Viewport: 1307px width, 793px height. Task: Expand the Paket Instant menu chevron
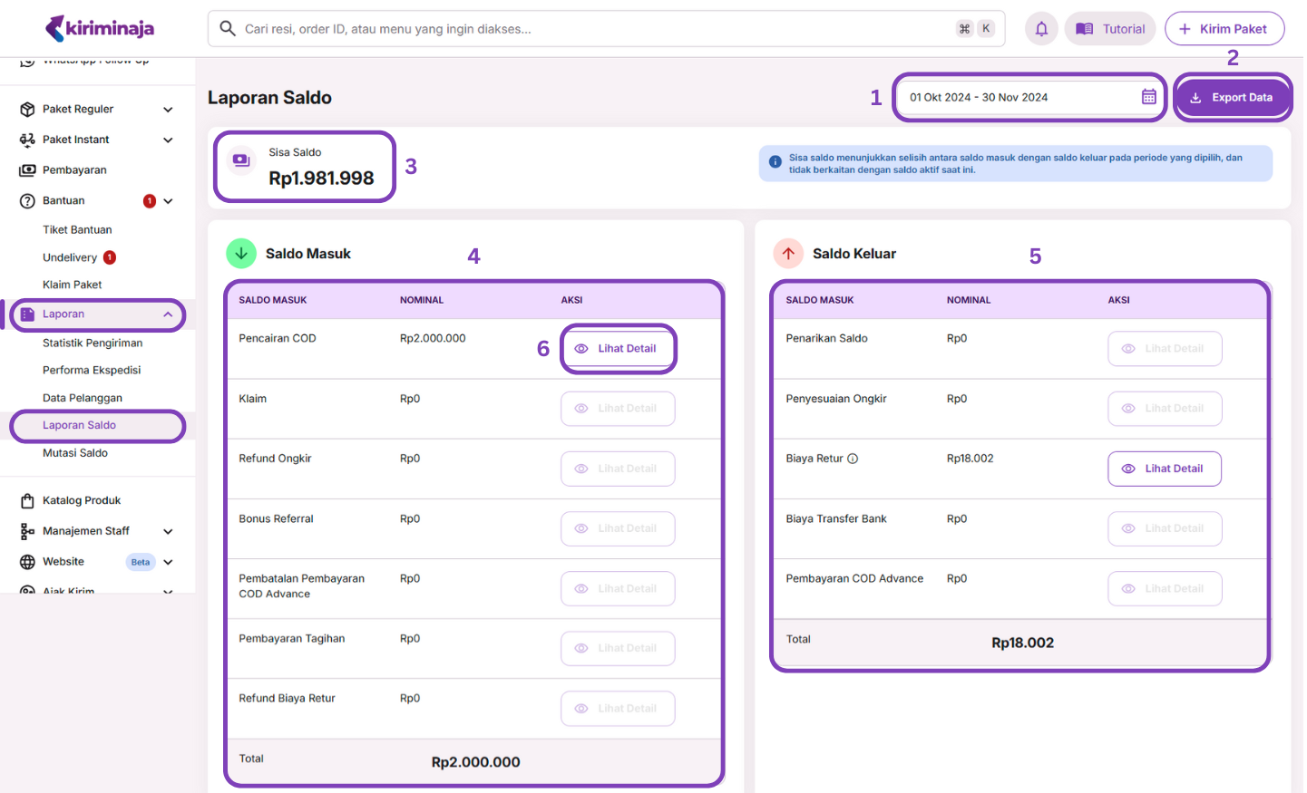click(168, 140)
